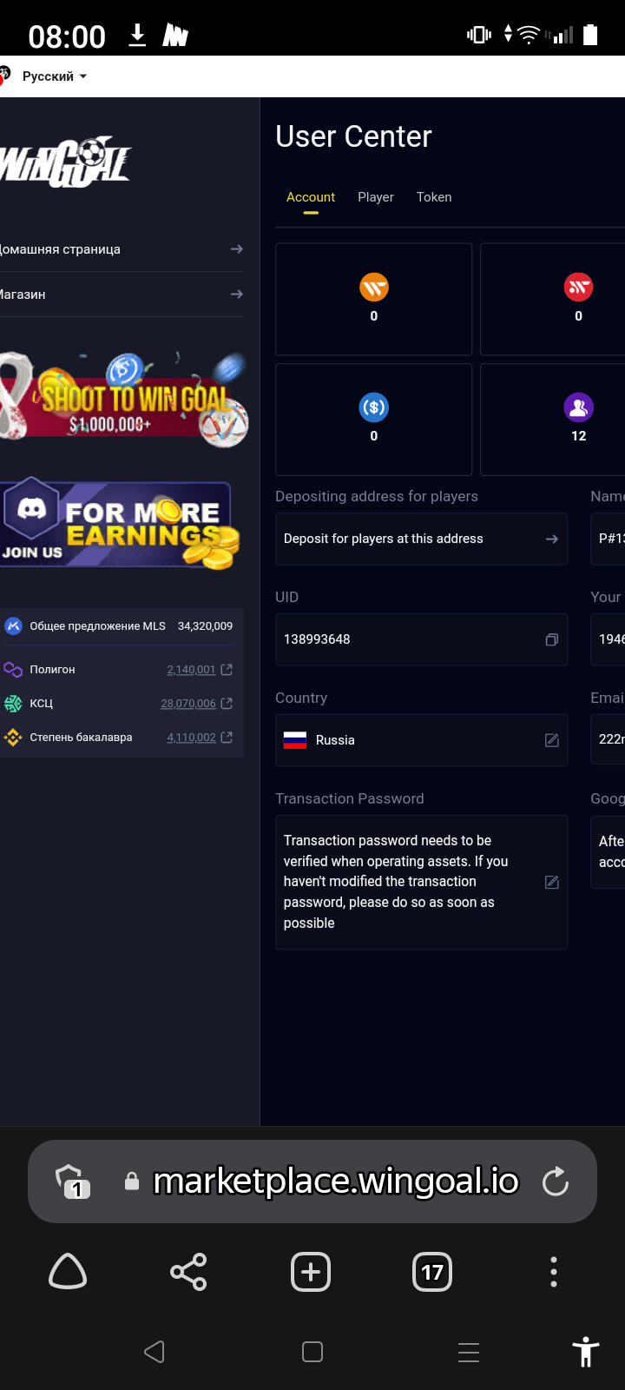
Task: Reload the marketplace.wingoal.io page
Action: 556,1181
